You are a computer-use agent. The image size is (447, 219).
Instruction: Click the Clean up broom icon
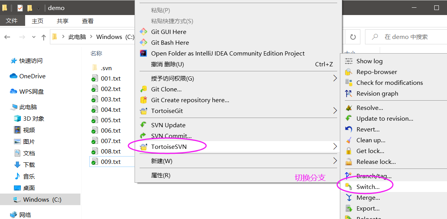(349, 140)
